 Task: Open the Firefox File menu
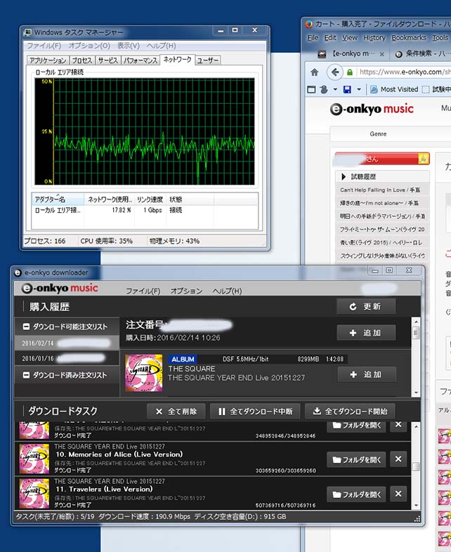coord(313,38)
